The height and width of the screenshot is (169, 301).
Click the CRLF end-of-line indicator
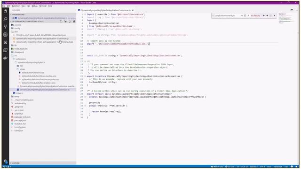point(269,167)
